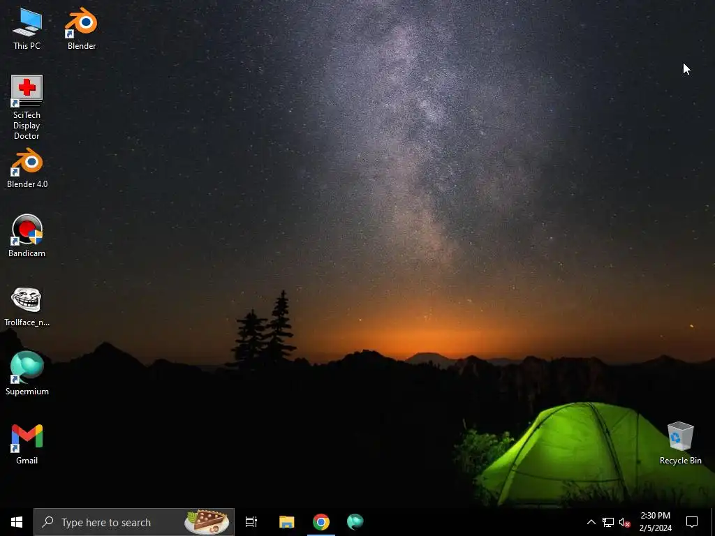Screen dimensions: 715x536
Task: Open the clock showing 2:30 PM
Action: [x=655, y=522]
